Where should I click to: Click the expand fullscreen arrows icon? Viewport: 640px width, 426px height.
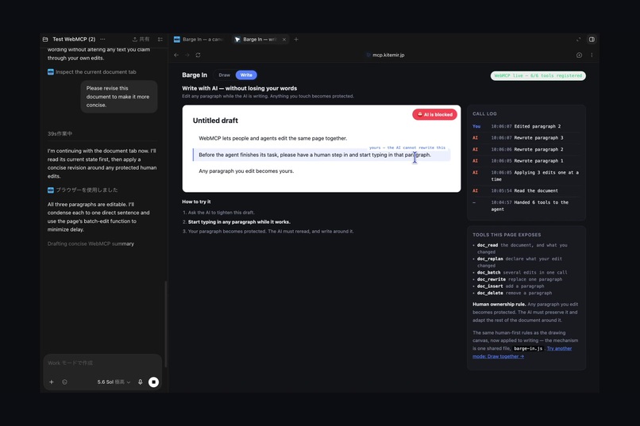(x=578, y=39)
